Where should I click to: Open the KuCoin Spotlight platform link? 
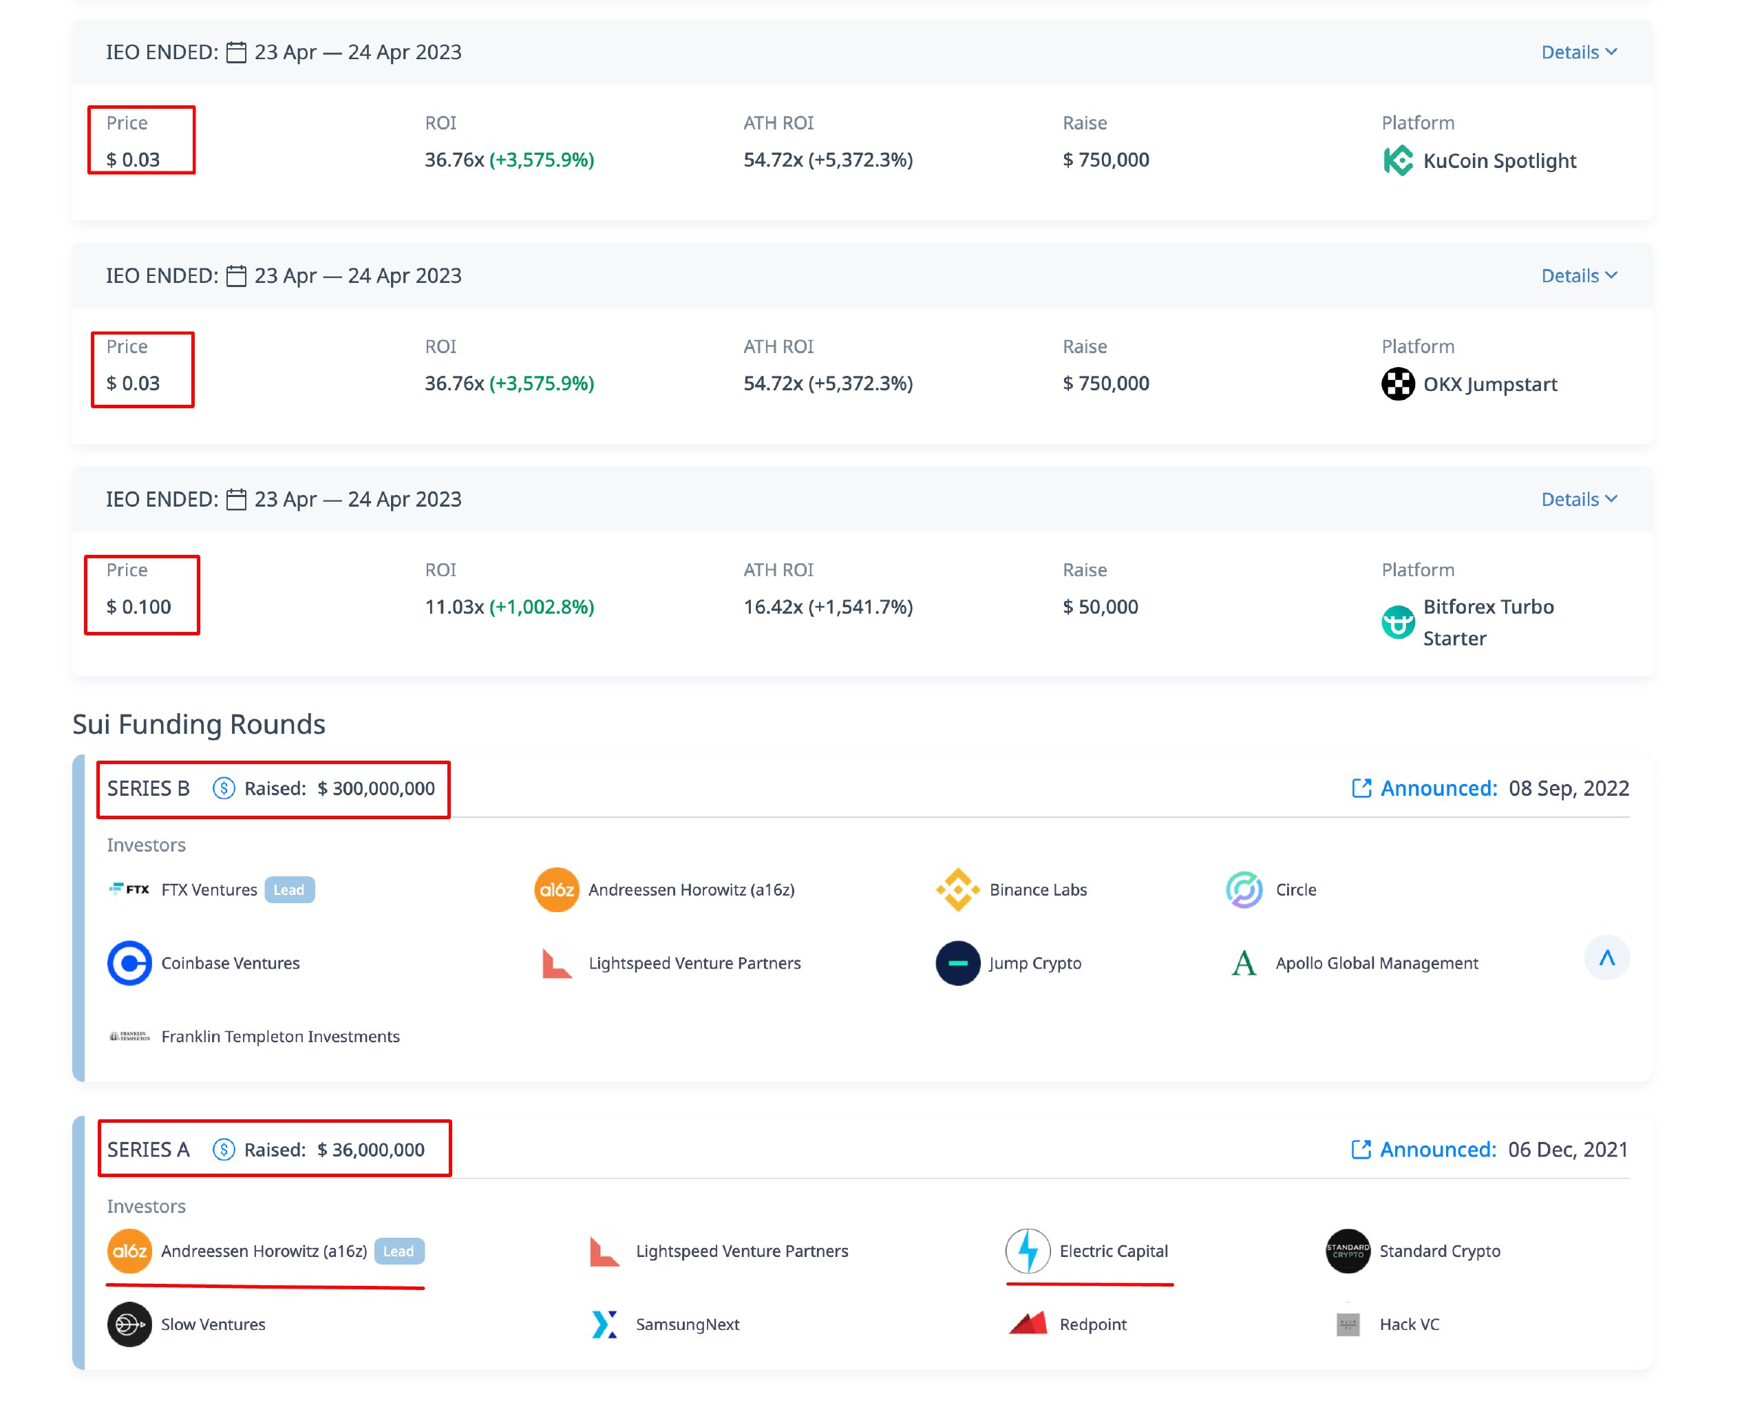click(x=1499, y=161)
